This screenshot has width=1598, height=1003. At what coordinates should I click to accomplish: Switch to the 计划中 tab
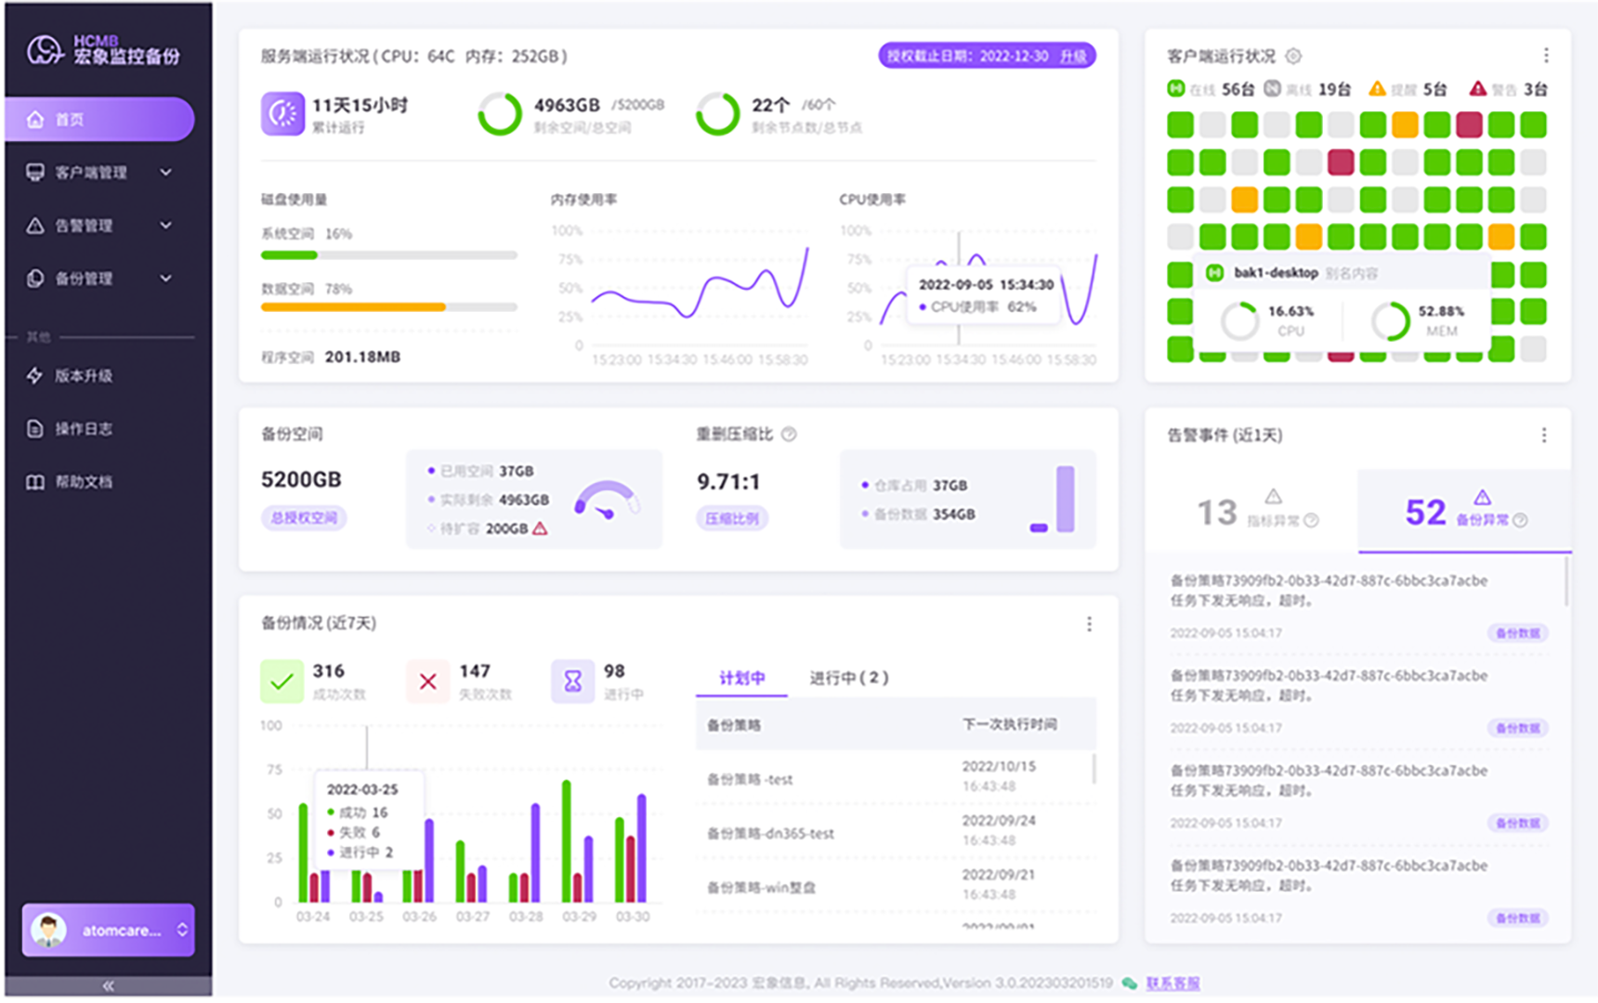[x=741, y=678]
